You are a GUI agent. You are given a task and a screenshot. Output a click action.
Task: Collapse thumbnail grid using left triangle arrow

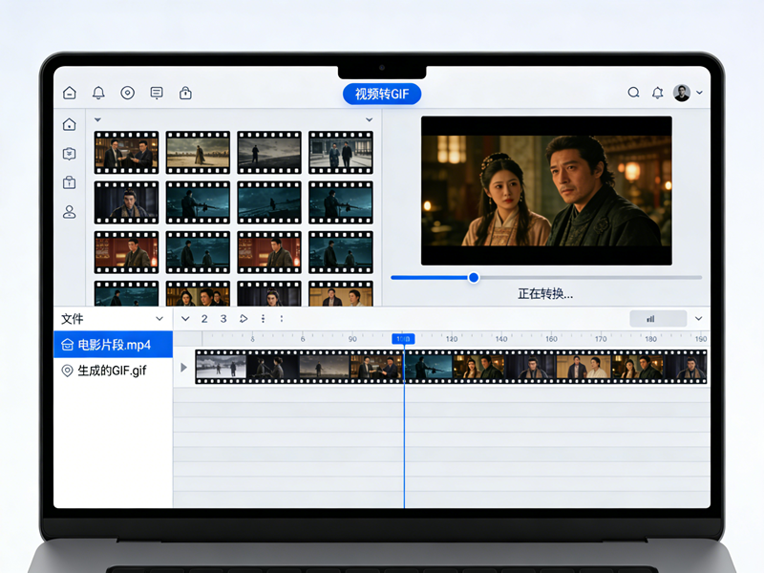point(97,120)
